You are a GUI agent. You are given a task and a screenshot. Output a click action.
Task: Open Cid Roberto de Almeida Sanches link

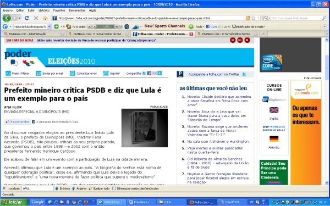pyautogui.click(x=218, y=163)
